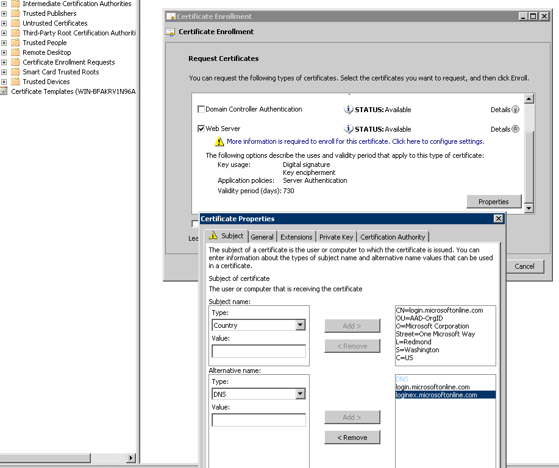Viewport: 559px width, 468px height.
Task: Click the Domain Controller Authentication info icon
Action: coord(348,110)
